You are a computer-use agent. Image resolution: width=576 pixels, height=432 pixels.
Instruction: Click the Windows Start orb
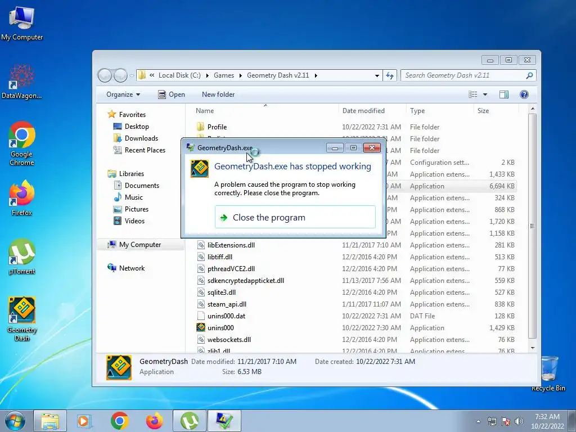[15, 421]
